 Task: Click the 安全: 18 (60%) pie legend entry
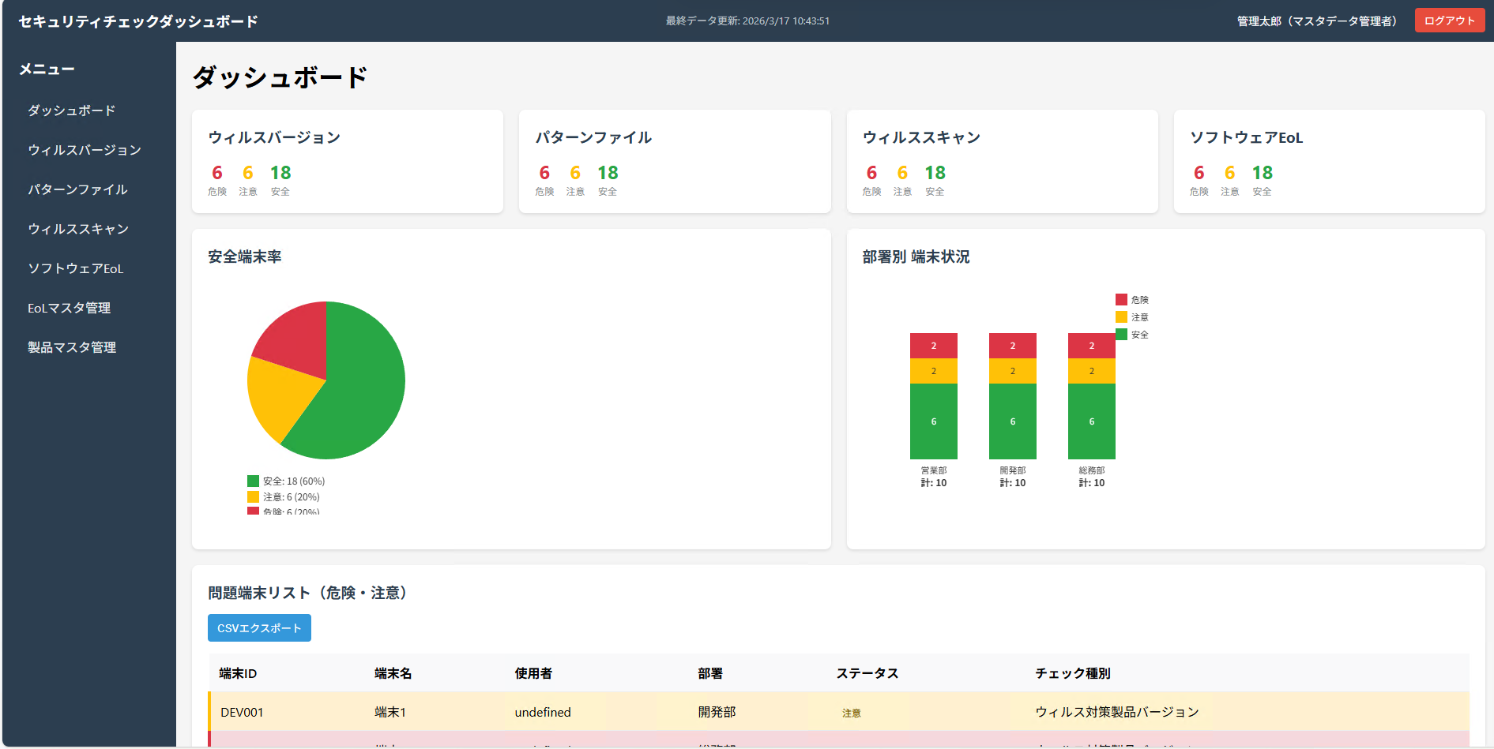click(x=286, y=481)
